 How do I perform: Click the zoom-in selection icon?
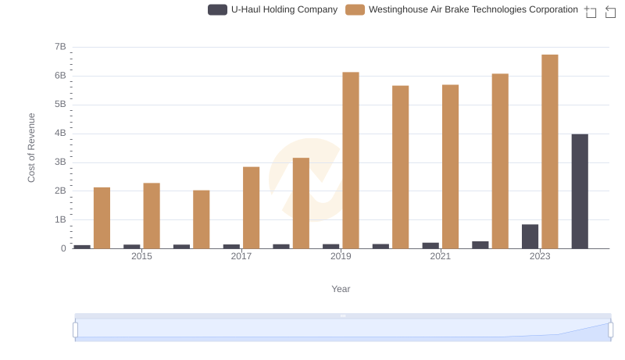click(x=591, y=12)
